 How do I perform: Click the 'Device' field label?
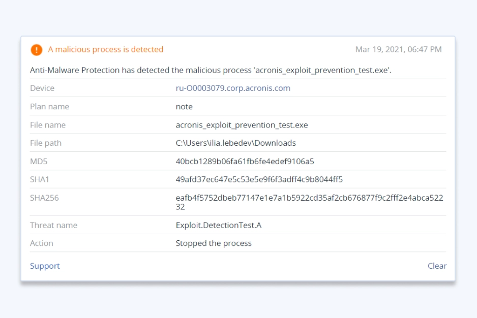pyautogui.click(x=42, y=88)
